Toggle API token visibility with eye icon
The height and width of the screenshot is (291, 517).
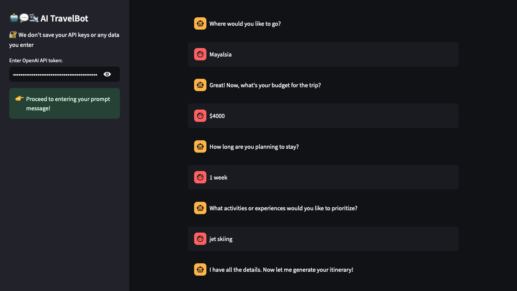(x=107, y=74)
